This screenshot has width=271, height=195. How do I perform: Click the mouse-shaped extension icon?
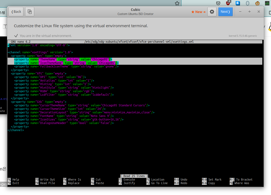click(248, 3)
